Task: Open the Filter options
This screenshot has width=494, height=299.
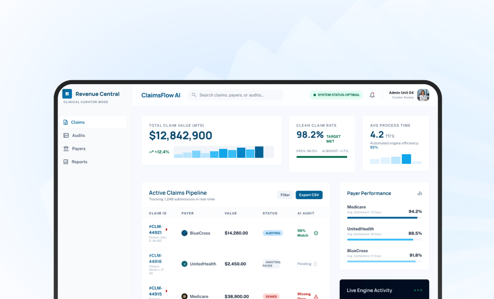Action: [x=285, y=195]
